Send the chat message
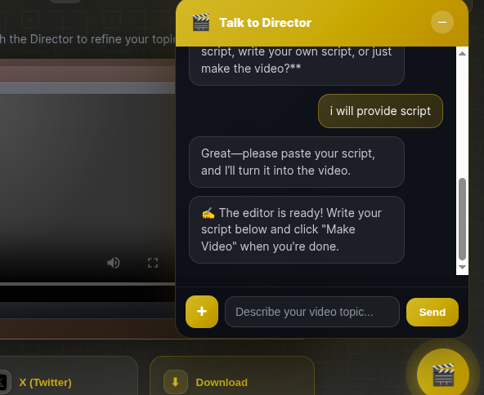 [432, 312]
